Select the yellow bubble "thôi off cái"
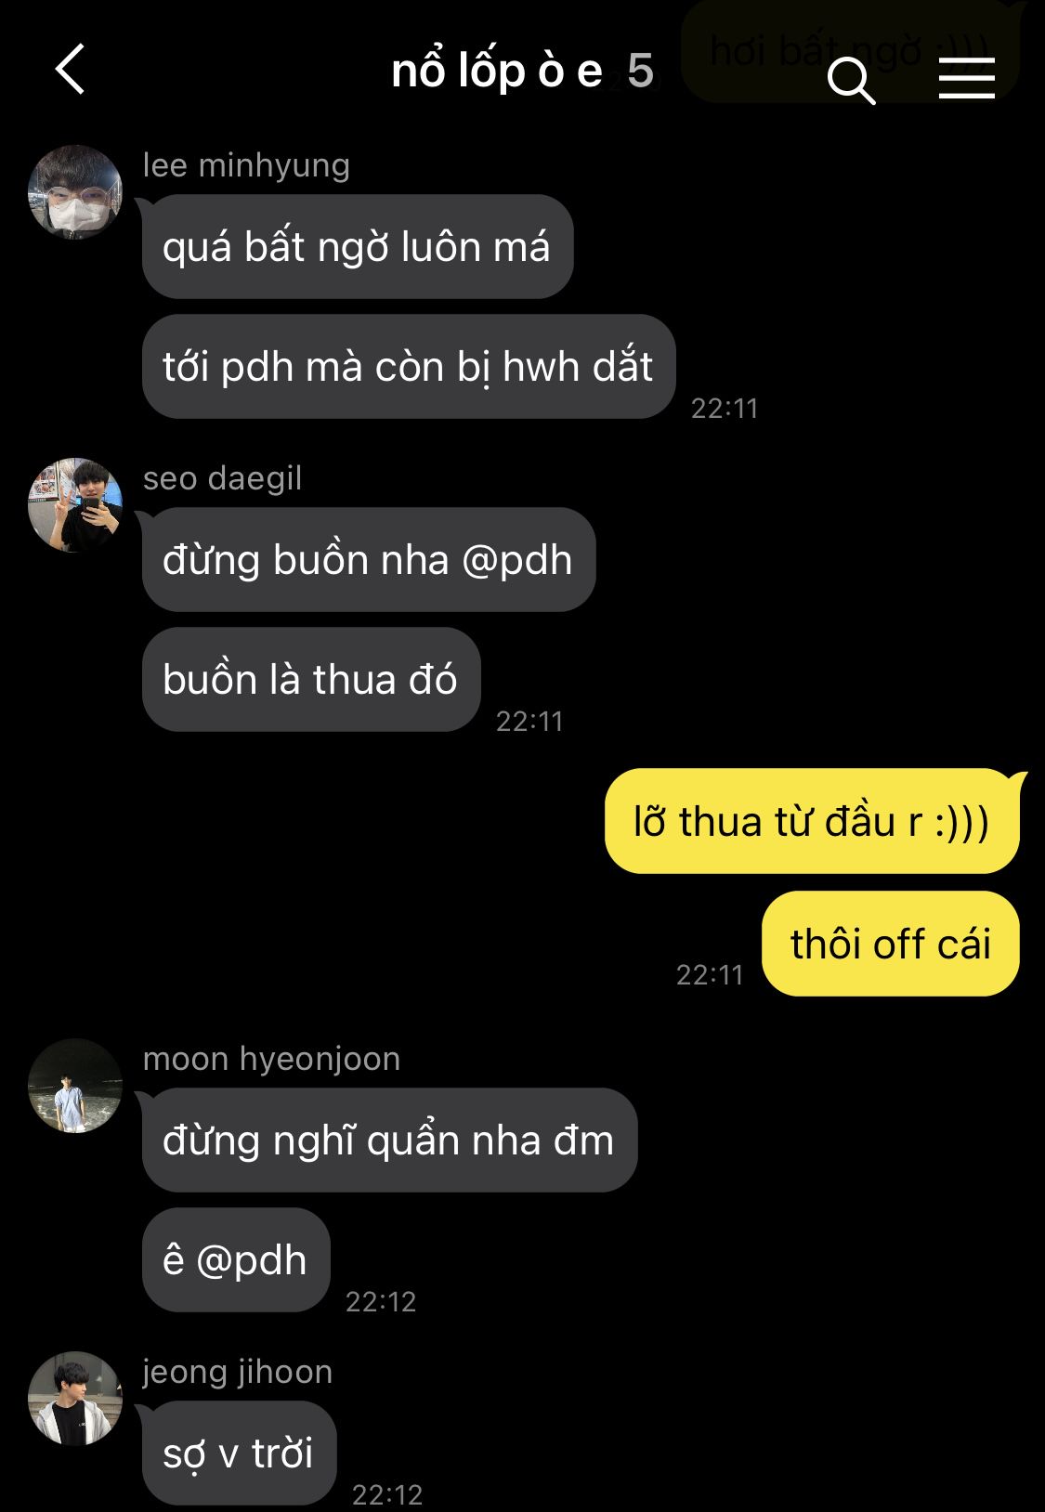Image resolution: width=1045 pixels, height=1512 pixels. click(891, 944)
